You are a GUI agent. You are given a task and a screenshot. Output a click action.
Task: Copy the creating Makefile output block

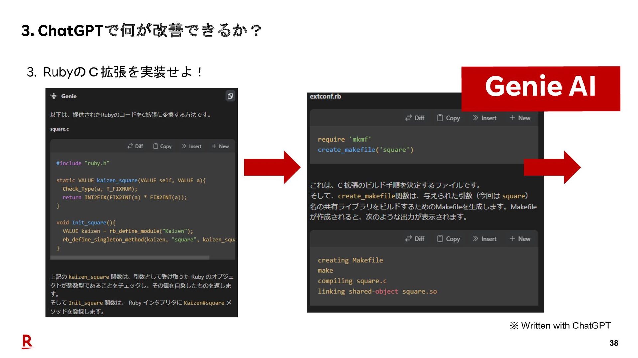[x=448, y=239]
